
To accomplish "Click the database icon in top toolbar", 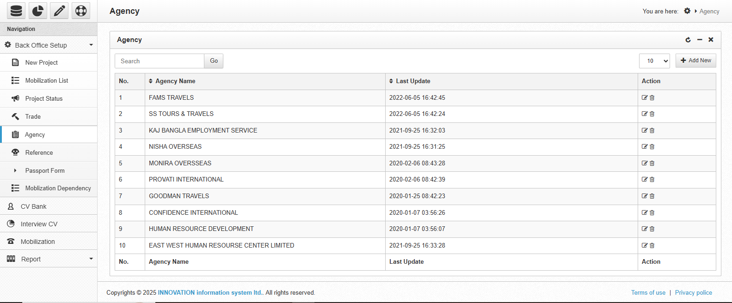I will [16, 11].
